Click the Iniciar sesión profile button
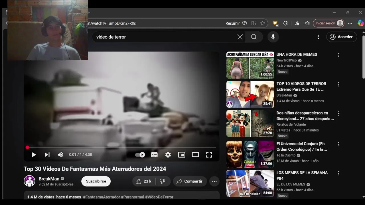This screenshot has width=365, height=205. click(328, 23)
